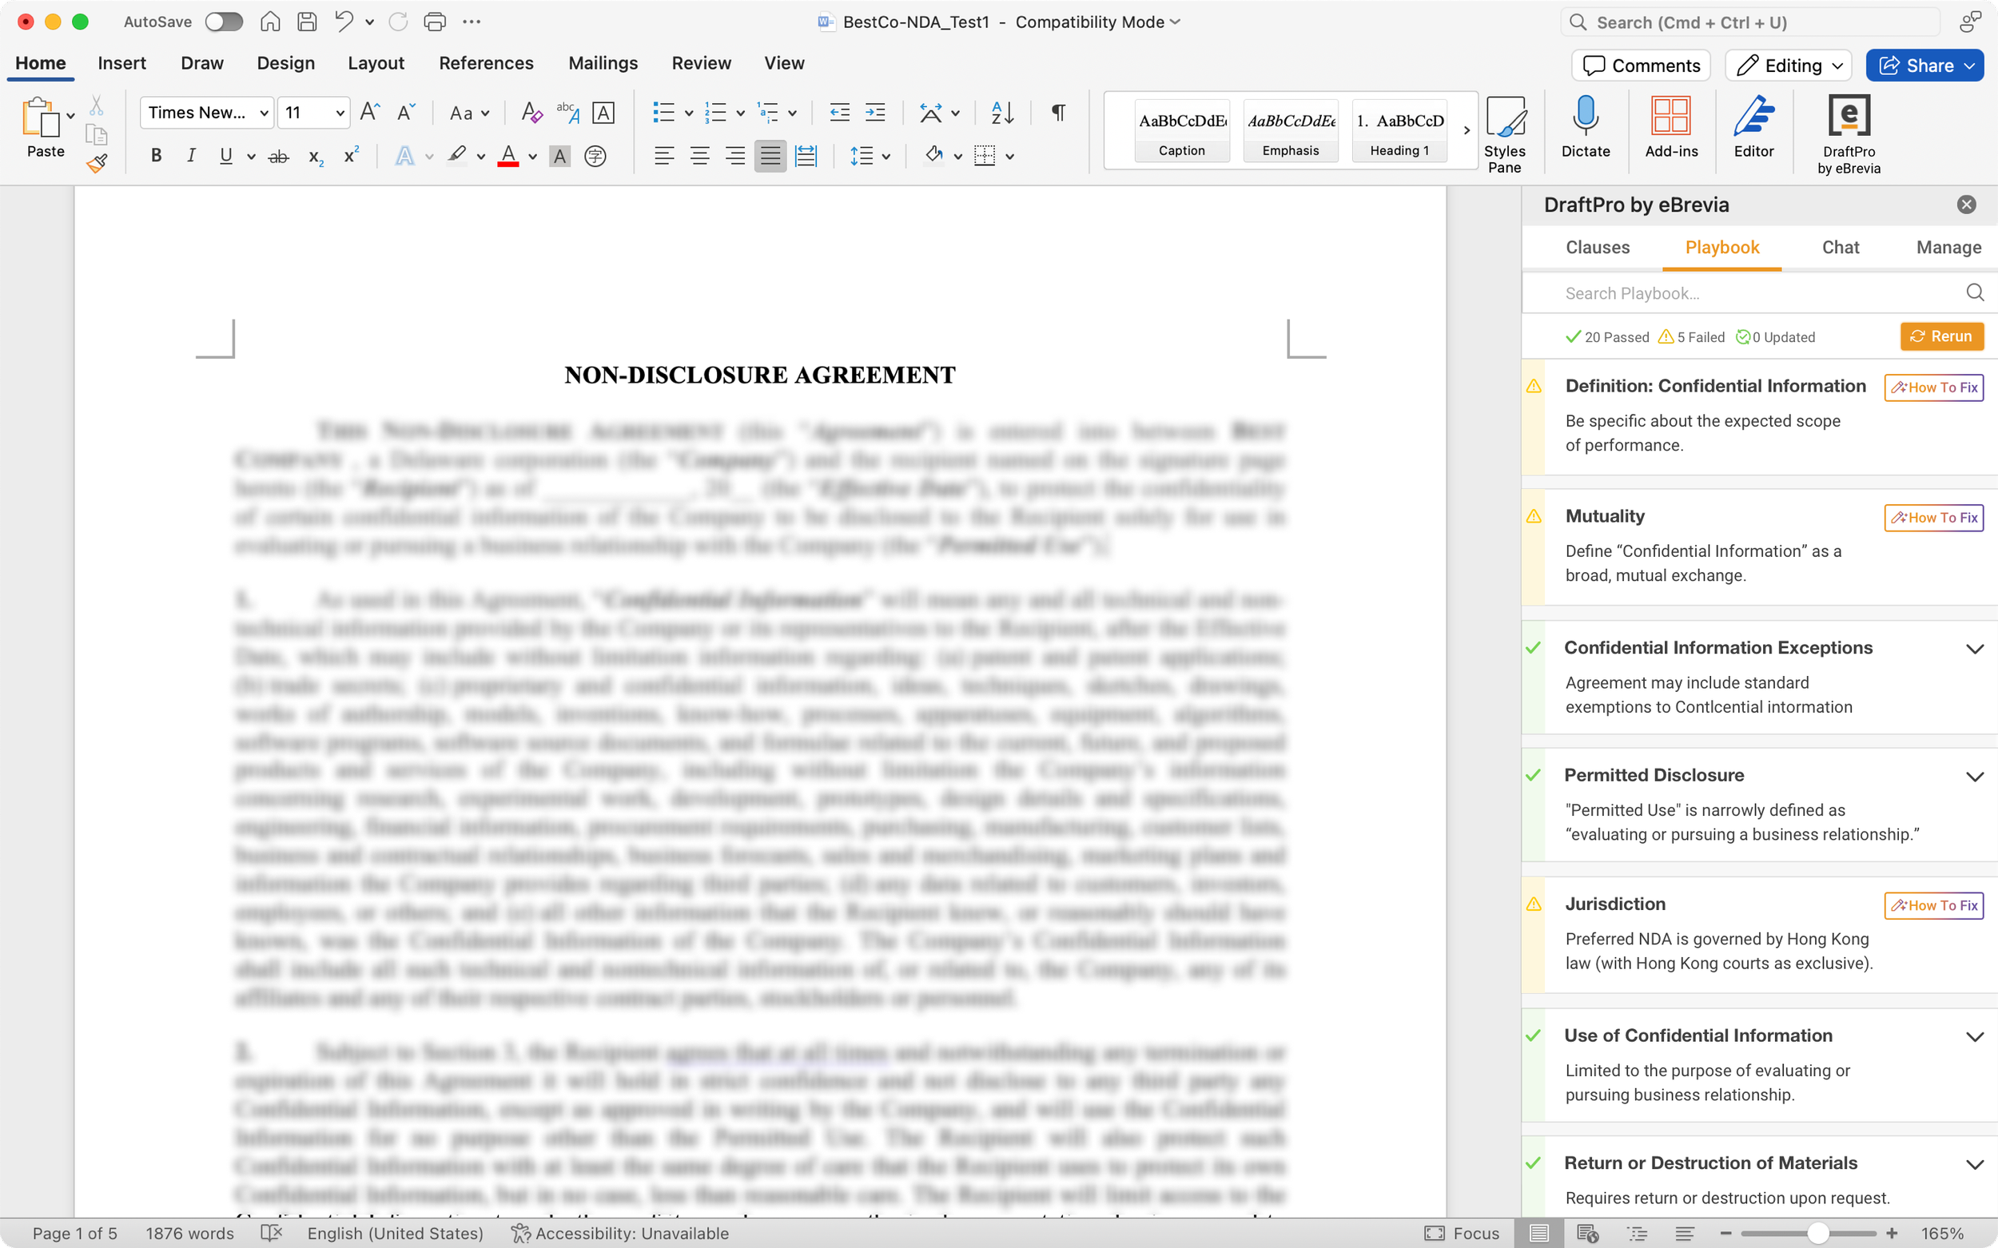Toggle the AutoSave switch
Viewport: 1998px width, 1248px height.
pos(224,22)
